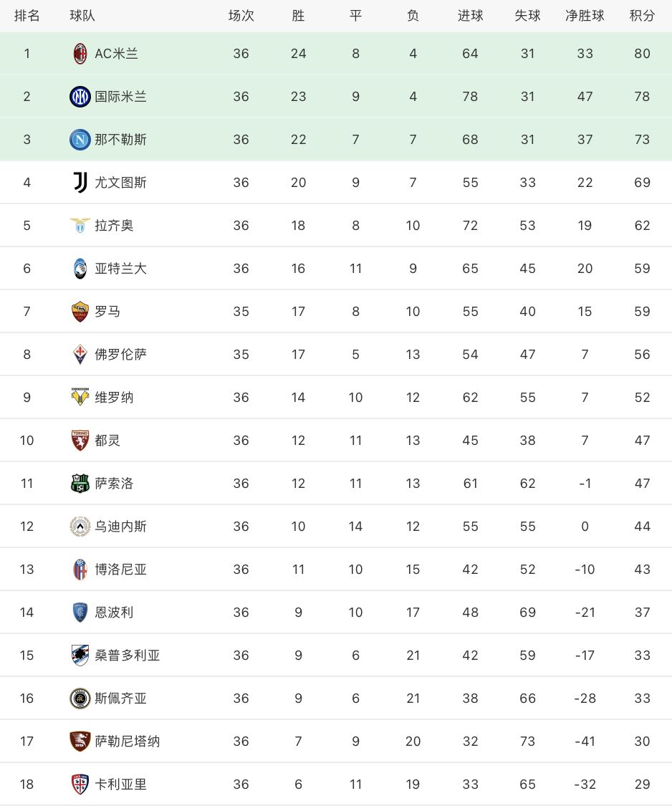Click the 罗马 club crest
This screenshot has width=672, height=806.
click(80, 312)
